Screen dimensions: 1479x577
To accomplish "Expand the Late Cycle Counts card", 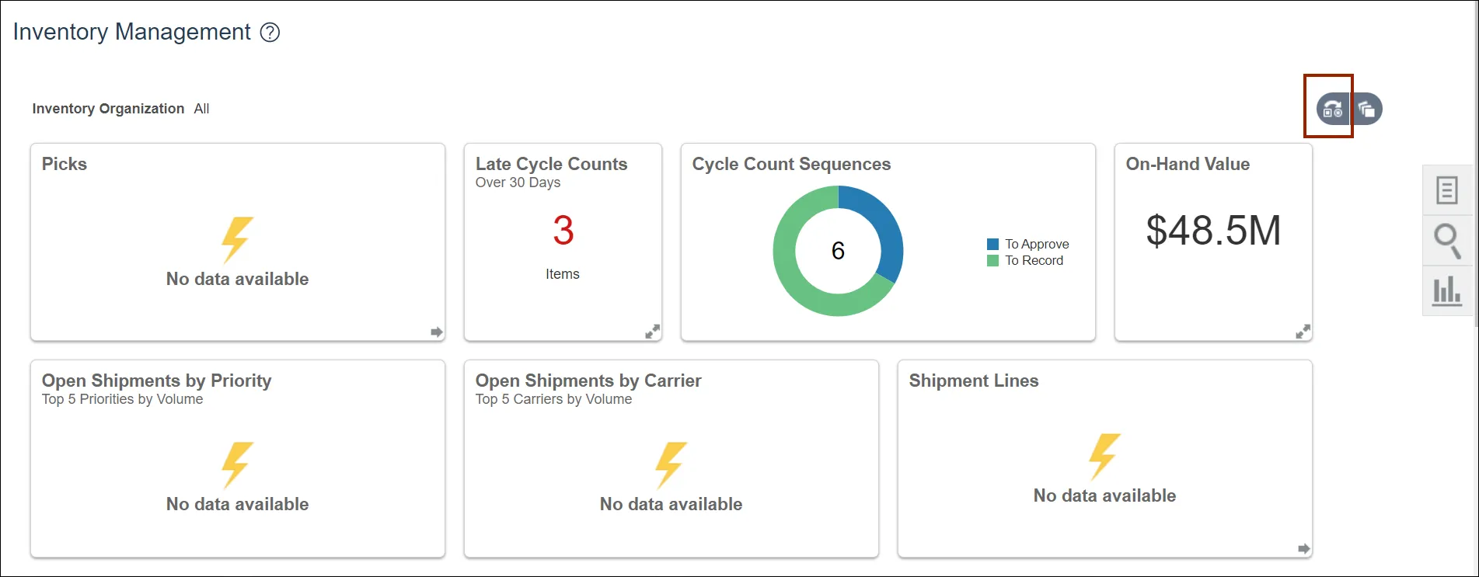I will pyautogui.click(x=653, y=332).
